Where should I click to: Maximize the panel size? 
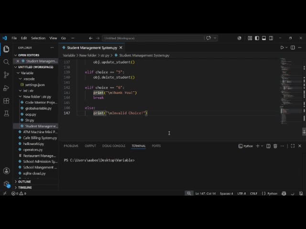(293, 146)
